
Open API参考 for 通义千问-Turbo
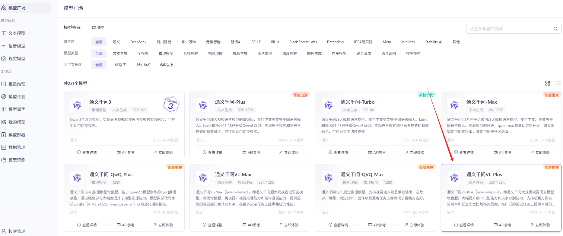click(x=377, y=153)
